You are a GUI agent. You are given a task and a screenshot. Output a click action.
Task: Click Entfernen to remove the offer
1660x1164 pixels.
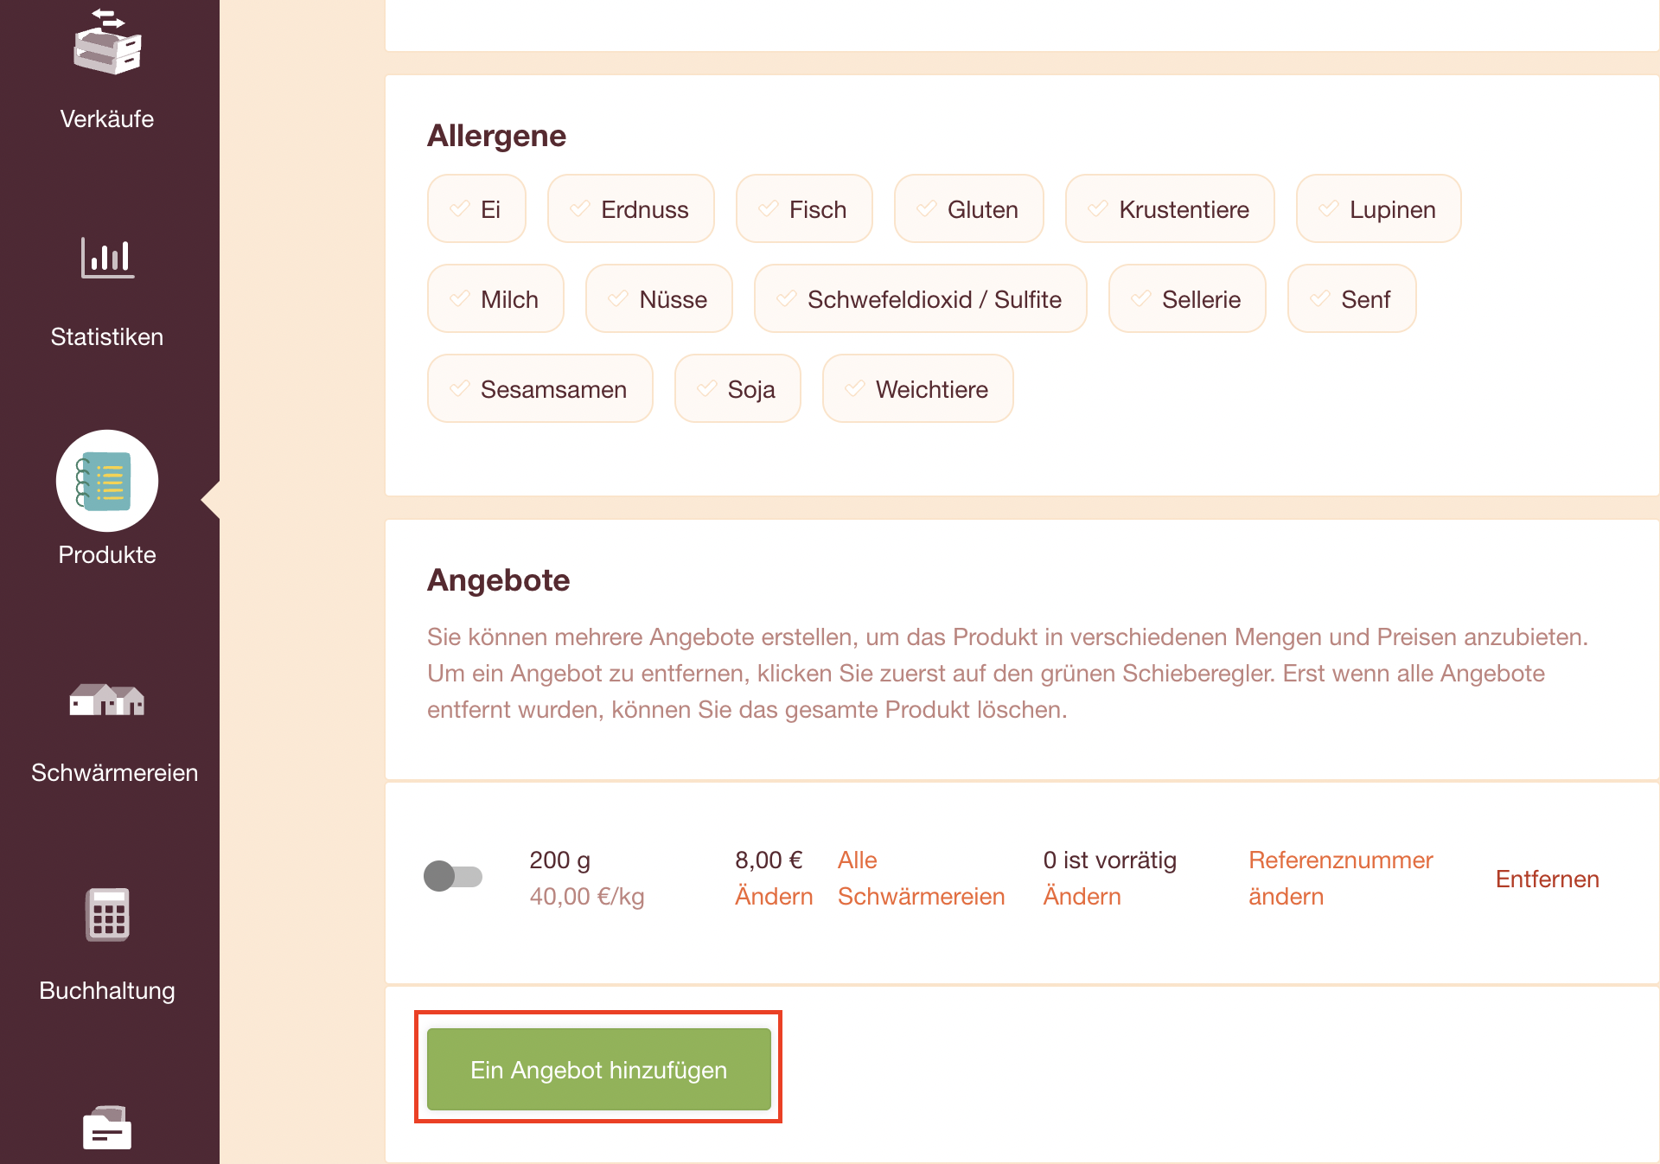coord(1548,879)
